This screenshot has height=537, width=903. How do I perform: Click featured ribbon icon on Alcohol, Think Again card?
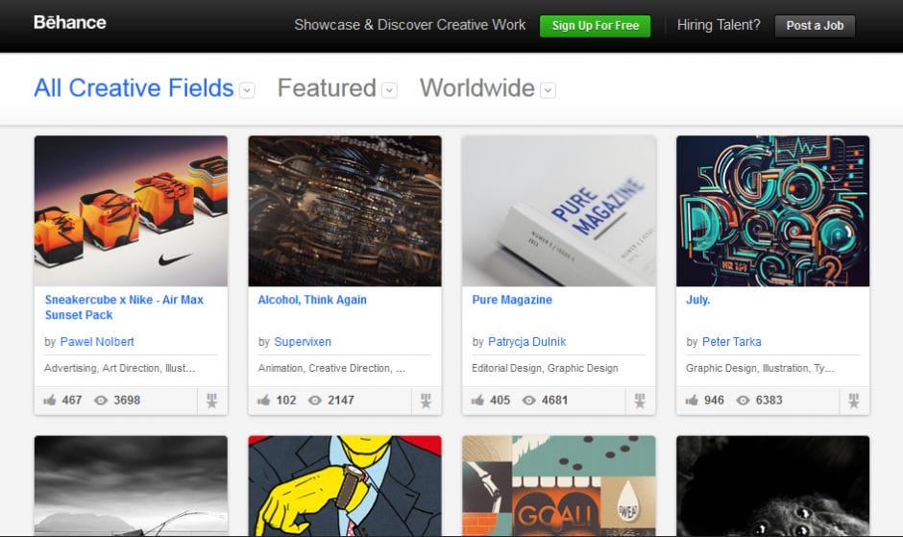point(427,401)
